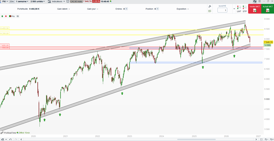Place a stop order with STP
This screenshot has height=141, width=274.
(245, 9)
